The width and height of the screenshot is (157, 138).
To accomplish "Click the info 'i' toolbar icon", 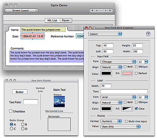I will 106,11.
